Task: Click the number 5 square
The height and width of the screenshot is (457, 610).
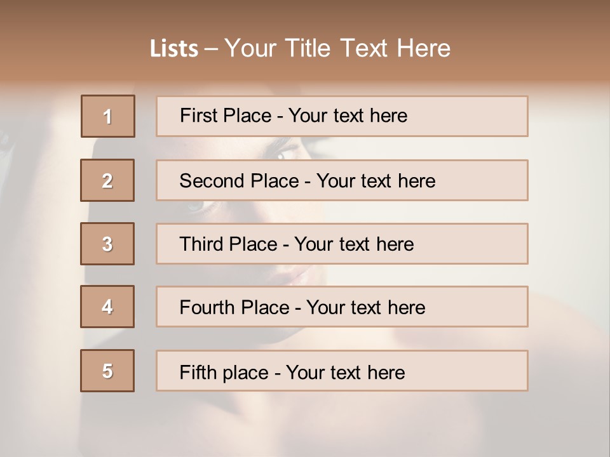Action: (x=107, y=371)
